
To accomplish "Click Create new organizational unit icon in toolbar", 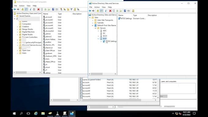I will pyautogui.click(x=68, y=9).
